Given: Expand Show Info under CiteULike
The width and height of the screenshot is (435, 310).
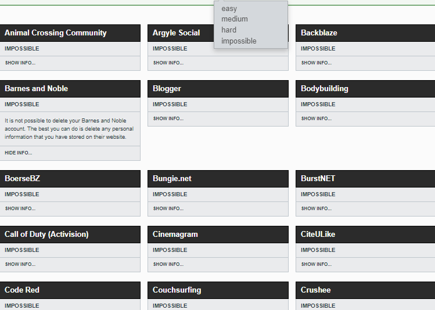Looking at the screenshot, I should coord(317,264).
